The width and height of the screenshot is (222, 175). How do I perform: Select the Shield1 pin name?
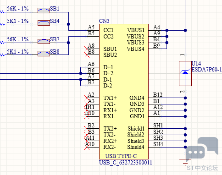pyautogui.click(x=136, y=129)
